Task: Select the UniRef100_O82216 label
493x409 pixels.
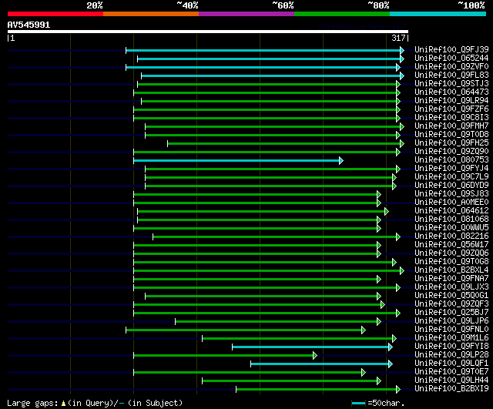Action: 451,236
